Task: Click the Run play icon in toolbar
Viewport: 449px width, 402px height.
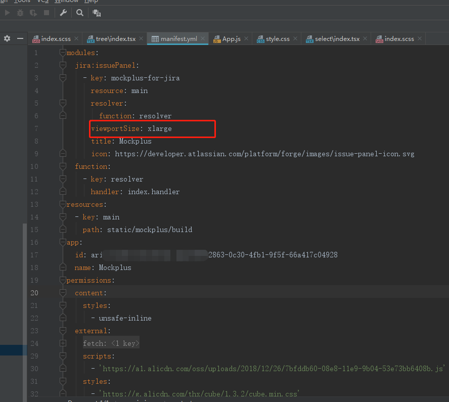Action: pos(8,13)
